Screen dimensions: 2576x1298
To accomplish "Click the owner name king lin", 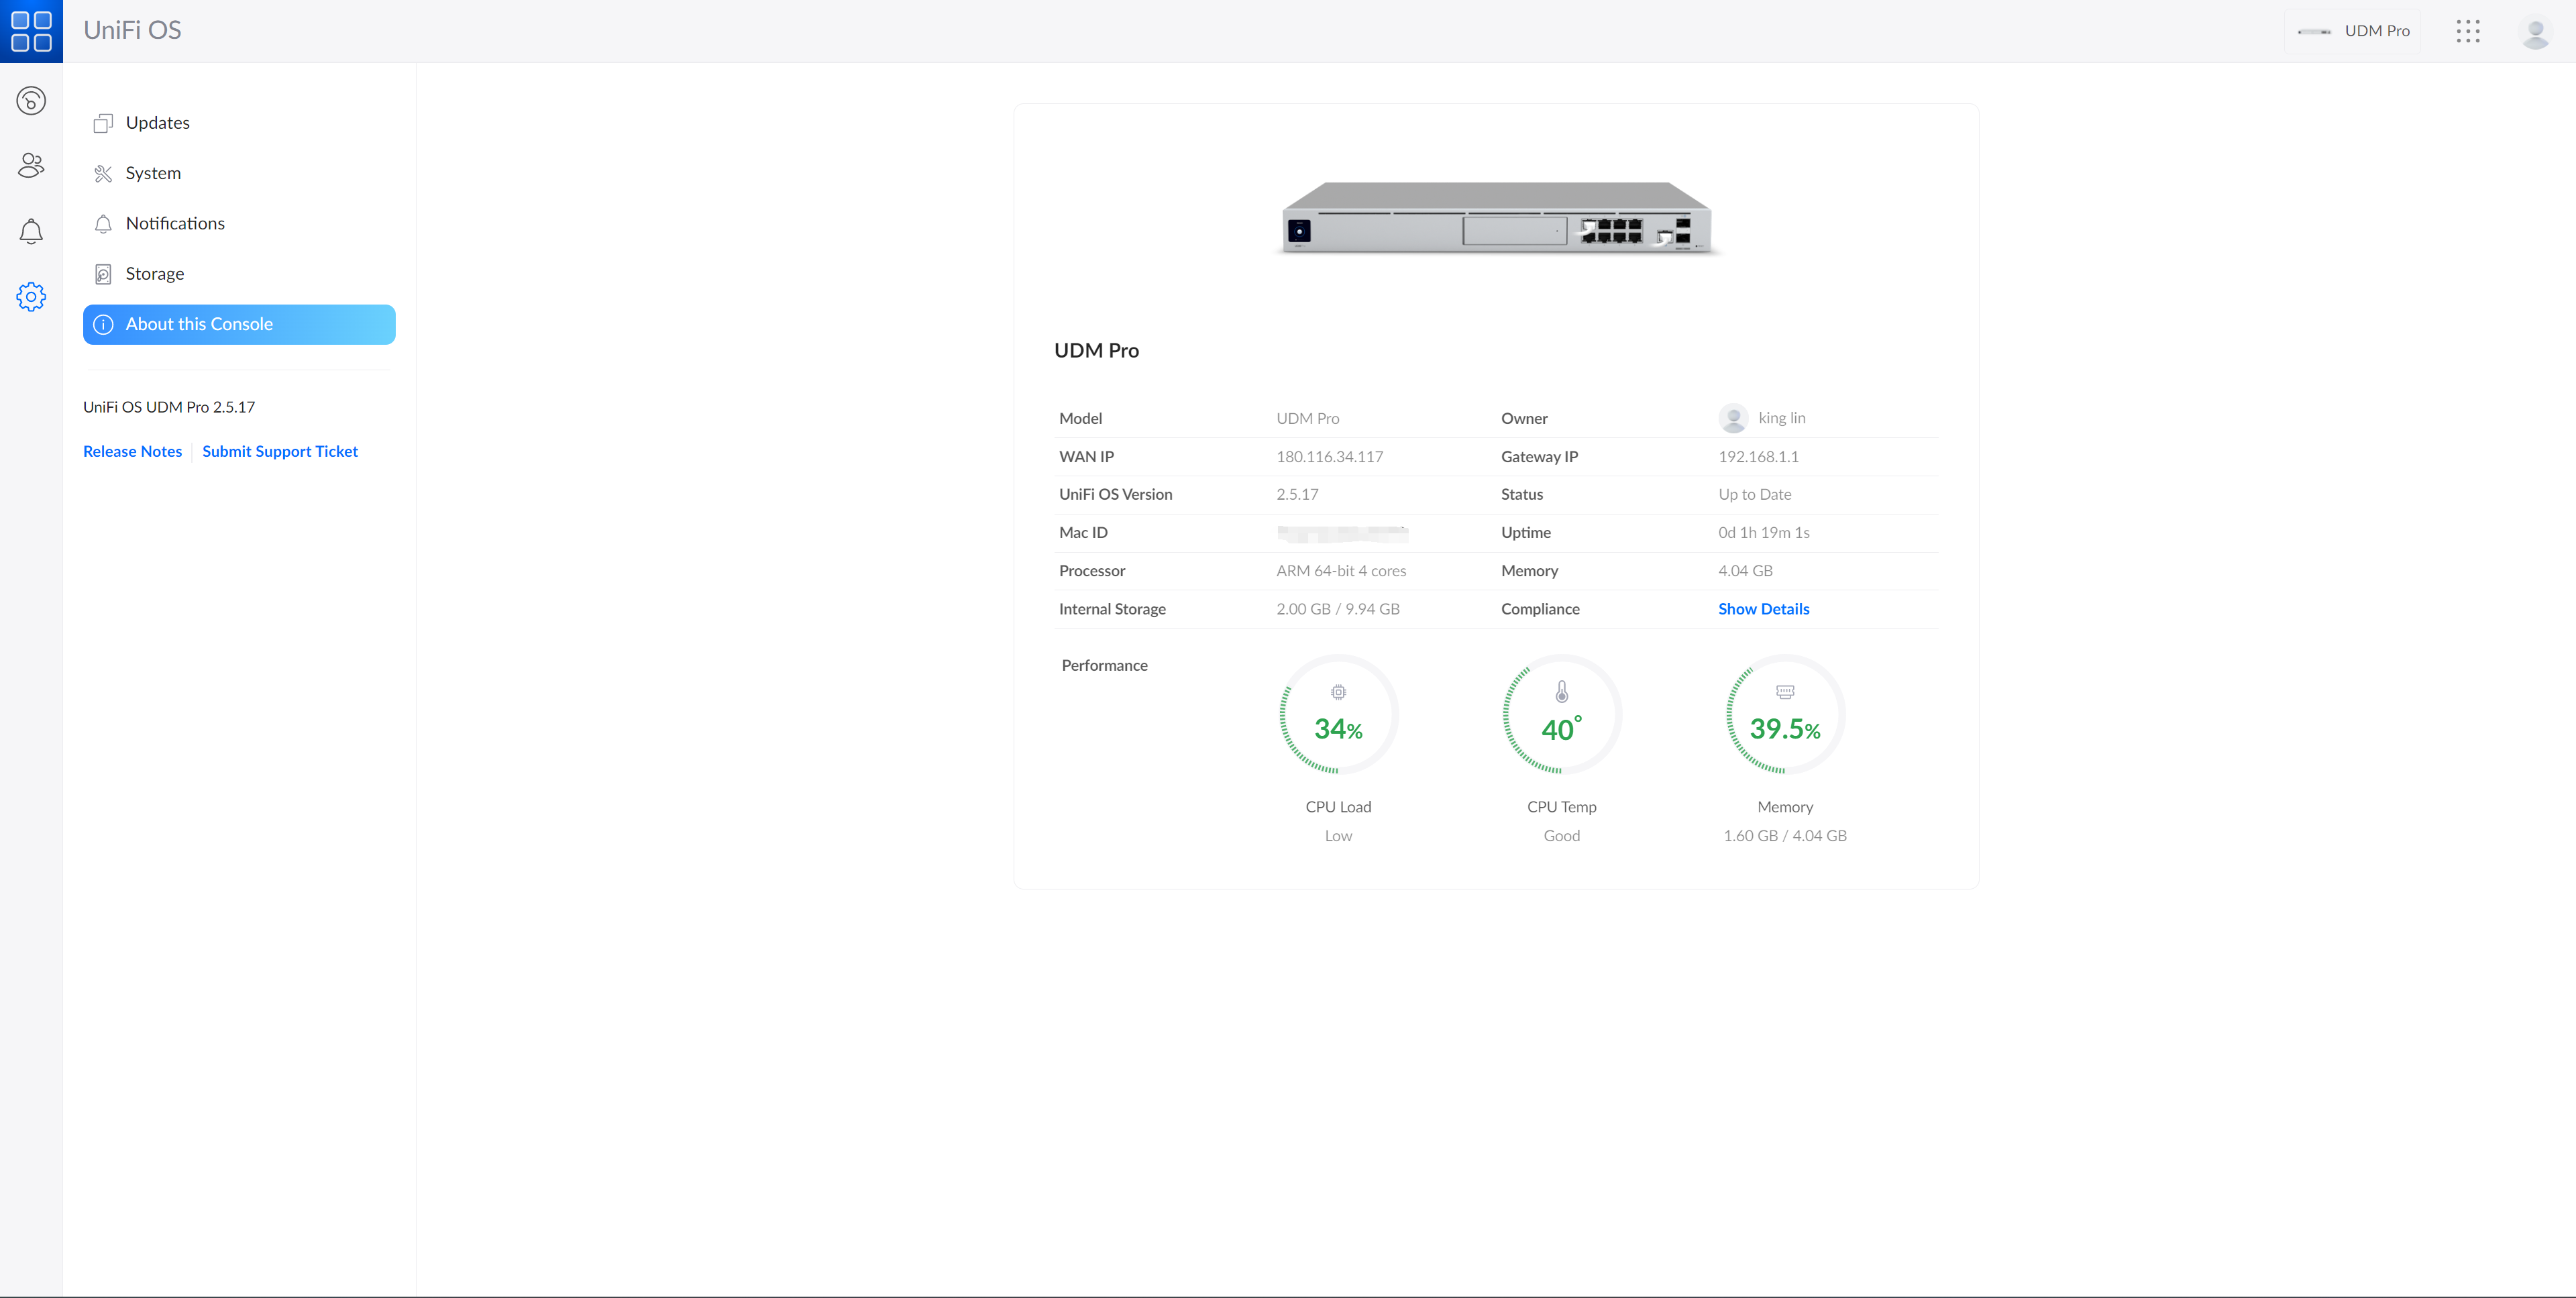I will [x=1781, y=418].
